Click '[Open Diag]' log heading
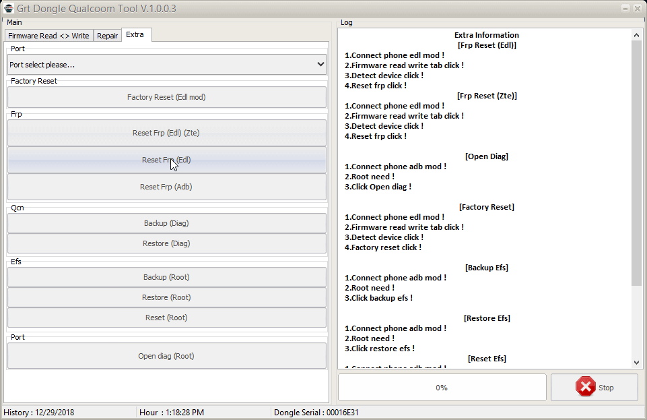This screenshot has height=420, width=647. 487,156
